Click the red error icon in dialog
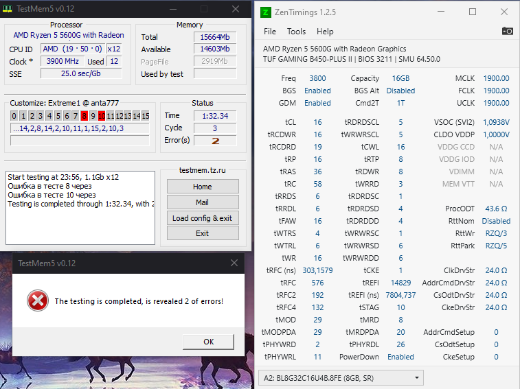This screenshot has width=520, height=389. [38, 301]
